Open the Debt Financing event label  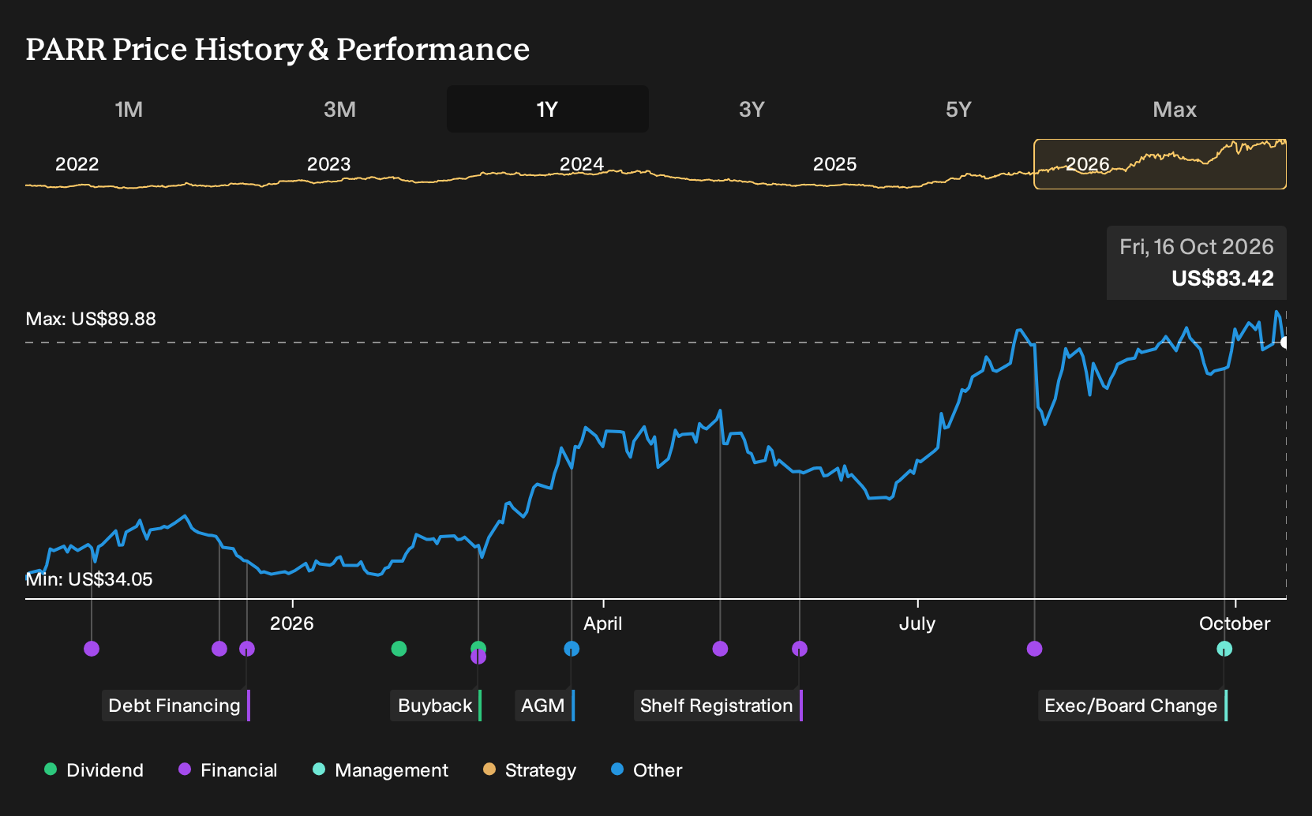click(x=175, y=706)
